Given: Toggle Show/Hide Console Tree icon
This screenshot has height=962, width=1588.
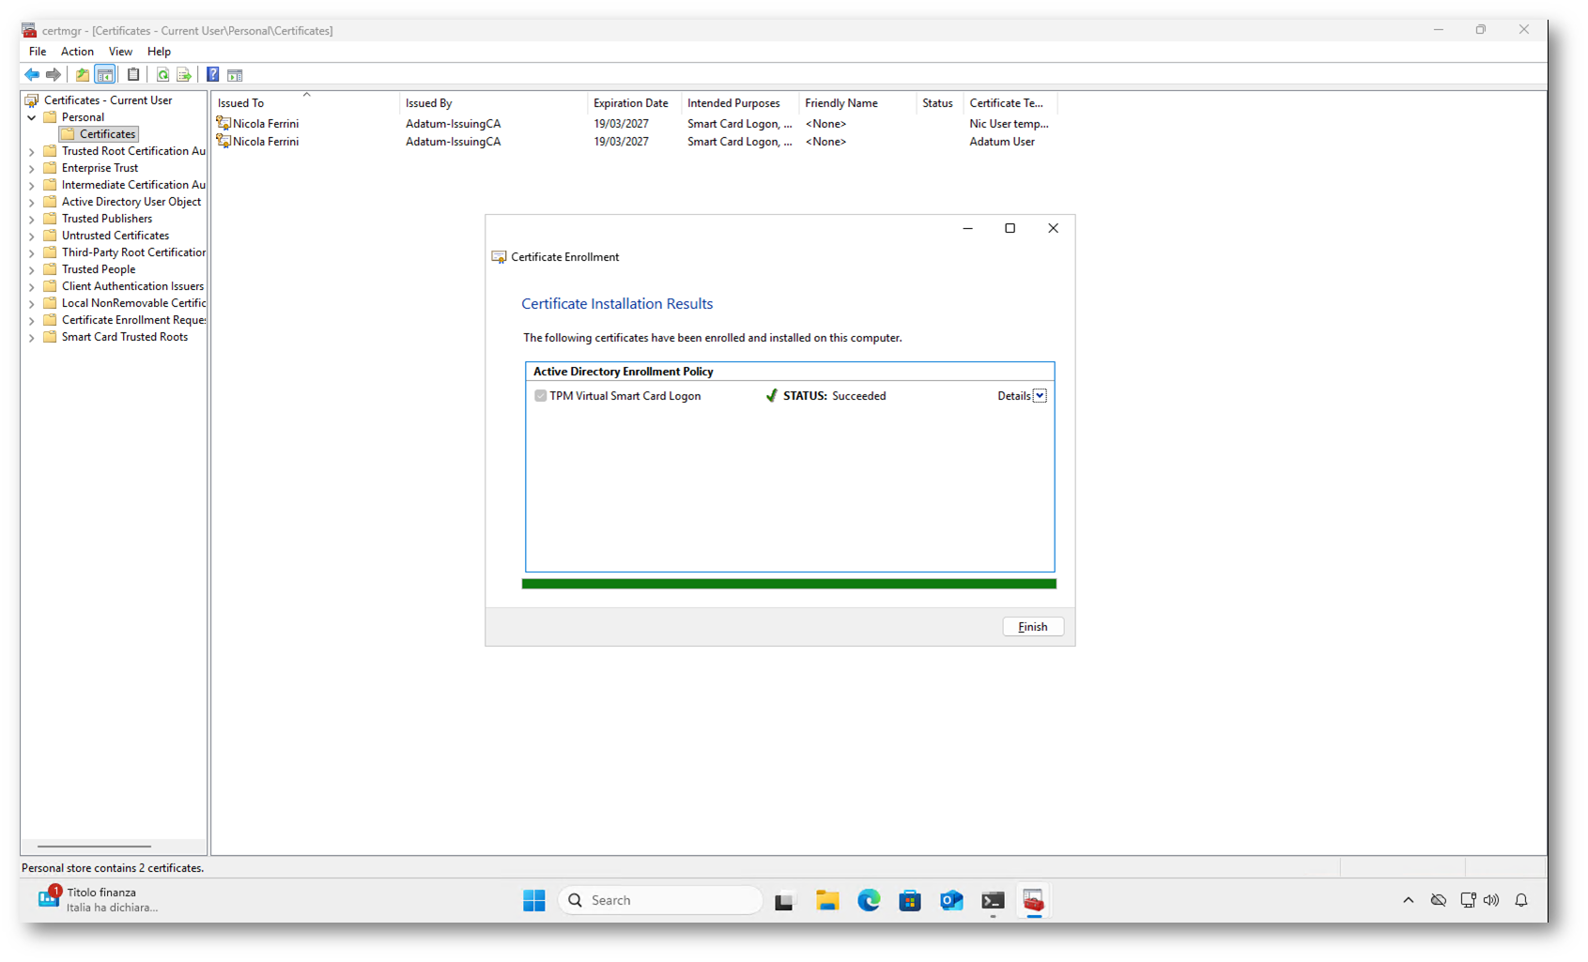Looking at the screenshot, I should (x=105, y=75).
